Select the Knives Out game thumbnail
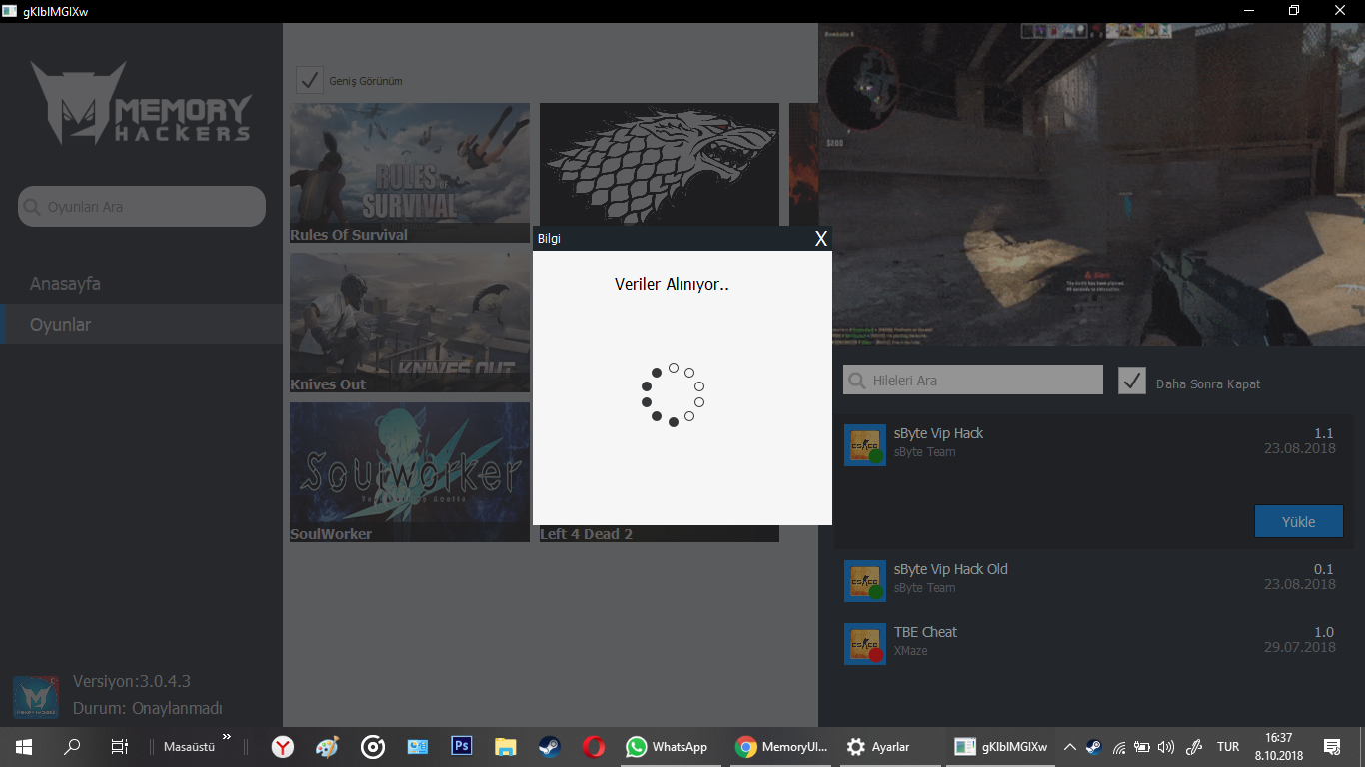1365x767 pixels. (x=410, y=323)
